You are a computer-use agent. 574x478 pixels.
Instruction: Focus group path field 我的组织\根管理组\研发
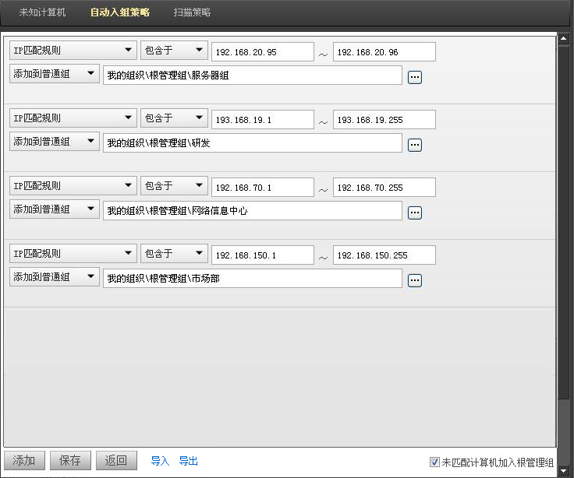(x=253, y=143)
